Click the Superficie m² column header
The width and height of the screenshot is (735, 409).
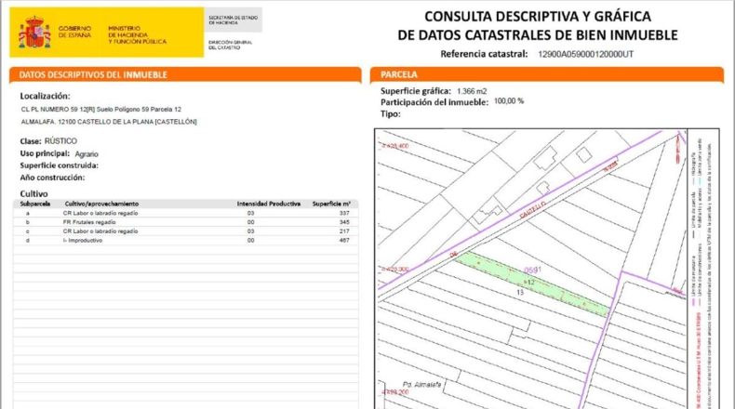point(331,204)
